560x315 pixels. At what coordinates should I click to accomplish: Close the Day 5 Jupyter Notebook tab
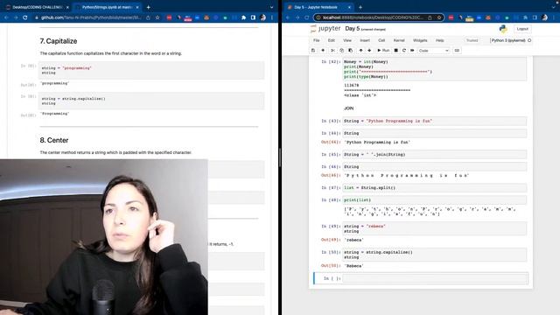[349, 7]
